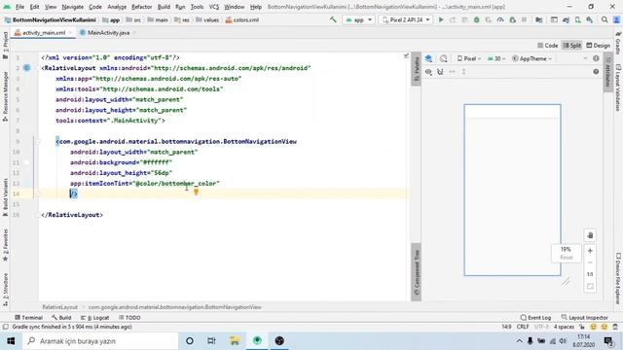Open the Event Log
The height and width of the screenshot is (350, 623).
pos(535,318)
